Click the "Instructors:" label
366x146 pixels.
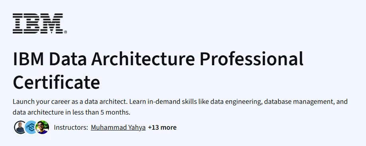coord(71,127)
